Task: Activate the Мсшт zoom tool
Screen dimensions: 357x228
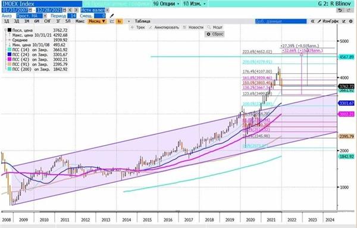Action: click(215, 27)
